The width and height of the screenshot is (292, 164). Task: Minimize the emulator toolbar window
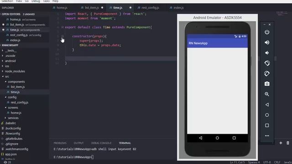pyautogui.click(x=265, y=25)
